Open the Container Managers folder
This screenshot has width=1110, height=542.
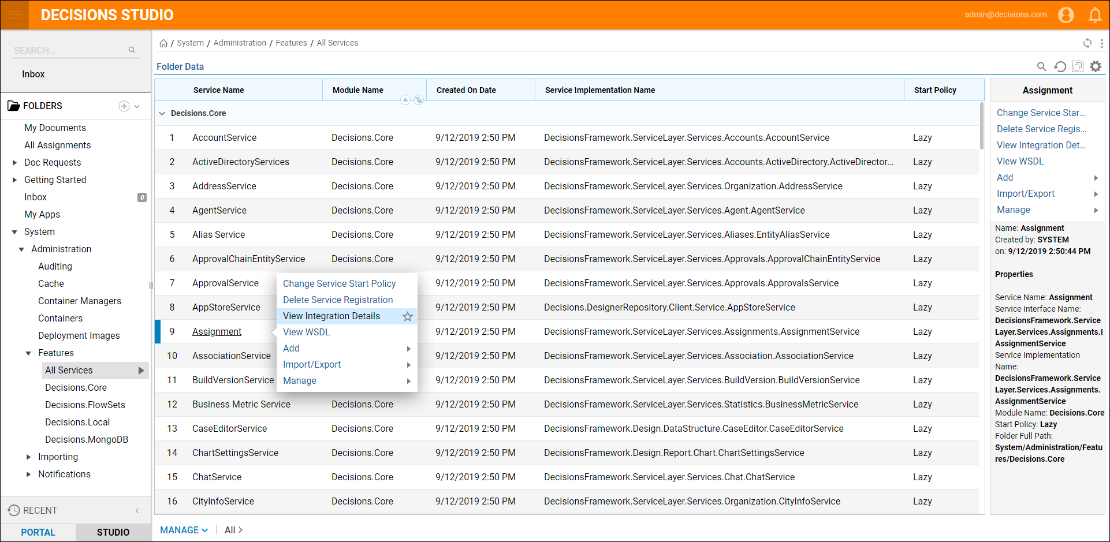80,301
